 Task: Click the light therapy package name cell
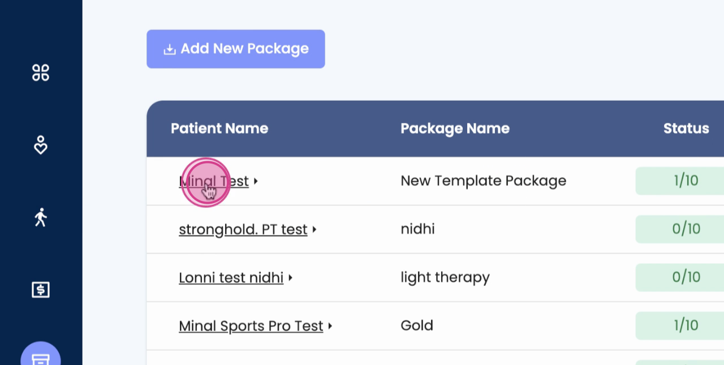[445, 277]
